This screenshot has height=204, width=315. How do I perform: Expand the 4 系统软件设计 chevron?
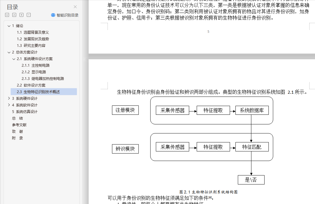point(9,105)
